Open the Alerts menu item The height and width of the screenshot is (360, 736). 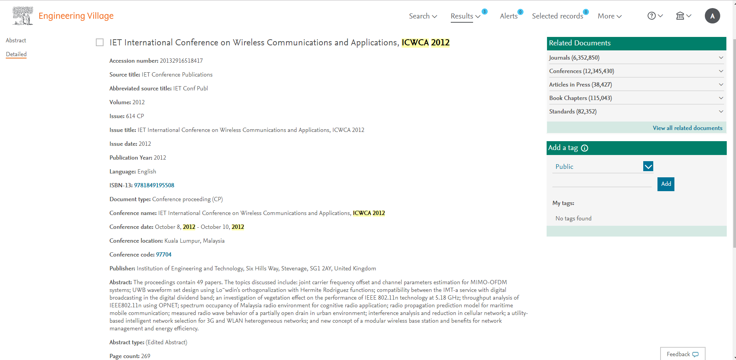coord(509,16)
